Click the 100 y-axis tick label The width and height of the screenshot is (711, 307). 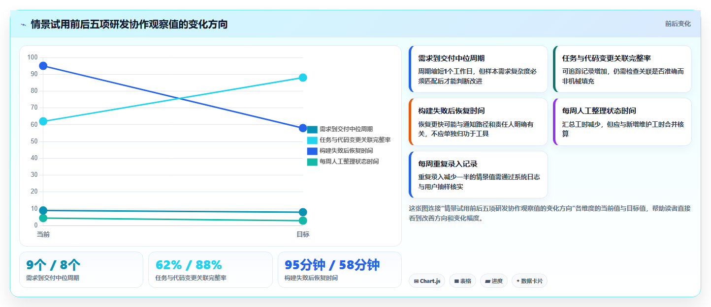click(x=32, y=57)
